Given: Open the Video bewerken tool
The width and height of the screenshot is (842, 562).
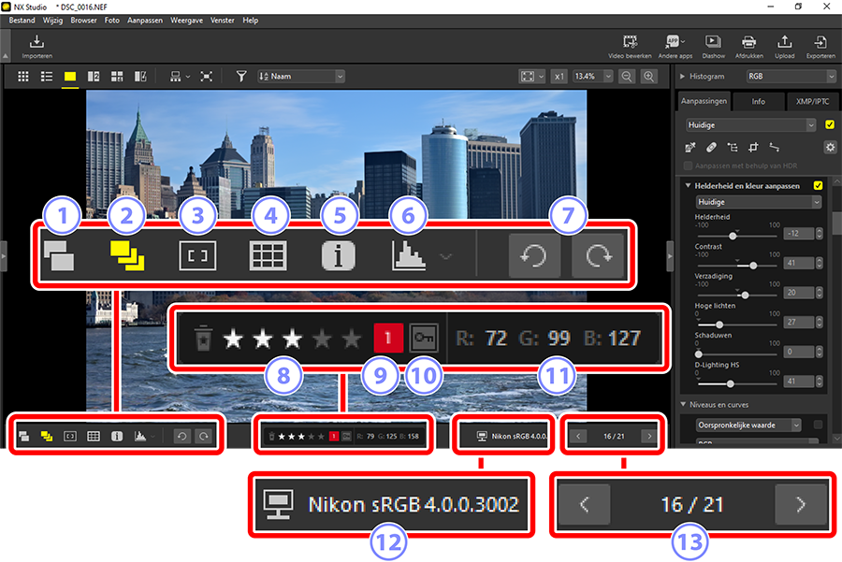Looking at the screenshot, I should pyautogui.click(x=630, y=46).
